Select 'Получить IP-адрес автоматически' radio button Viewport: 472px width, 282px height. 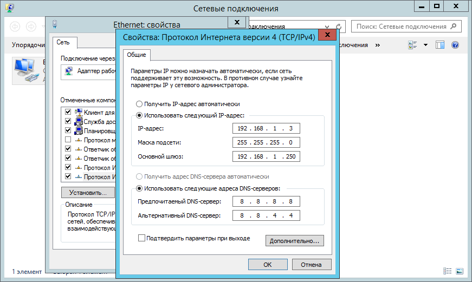click(x=139, y=104)
